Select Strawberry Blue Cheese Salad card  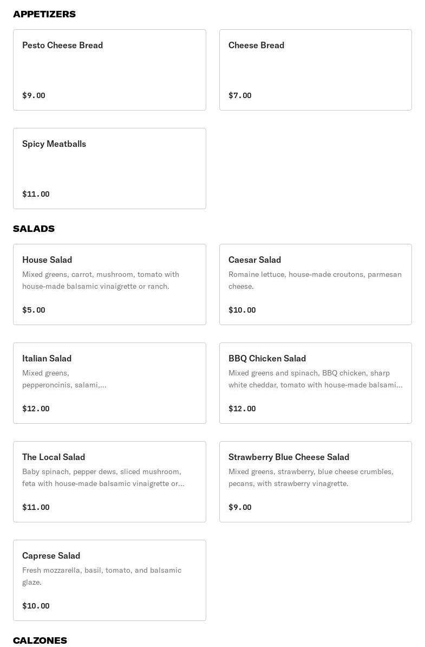click(x=315, y=482)
